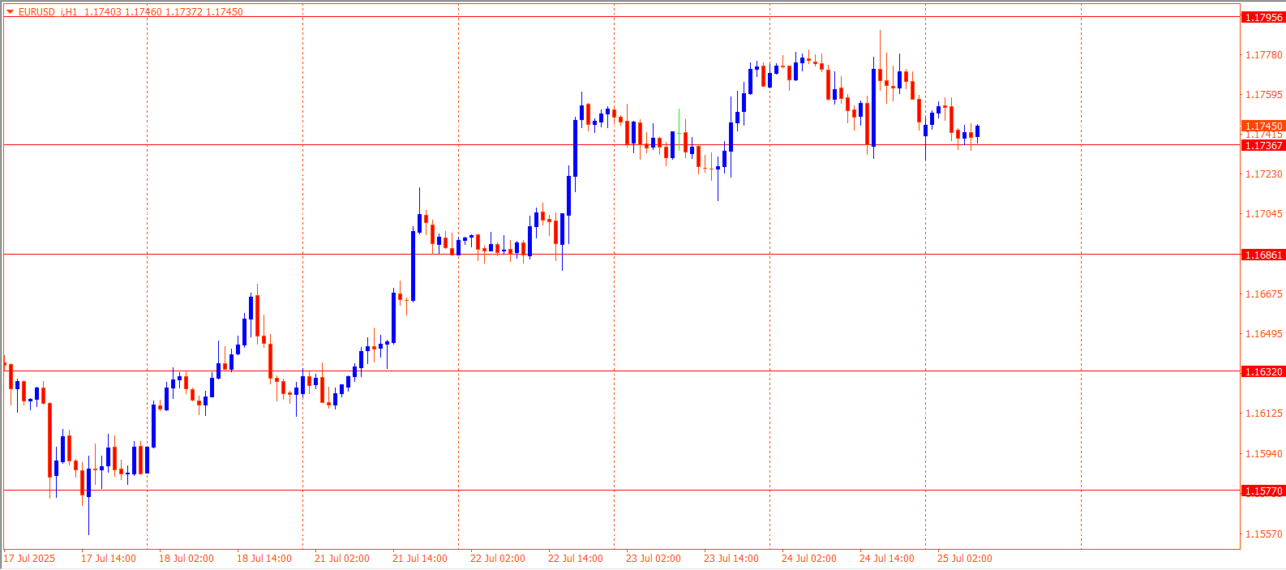Screen dimensions: 1286x570
Task: Click the OHLC values 1.17403 1.17460 1.17372 1.17450
Action: click(164, 12)
